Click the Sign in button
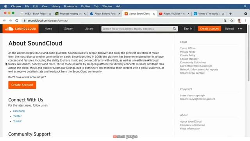The height and width of the screenshot is (141, 250). (x=188, y=29)
